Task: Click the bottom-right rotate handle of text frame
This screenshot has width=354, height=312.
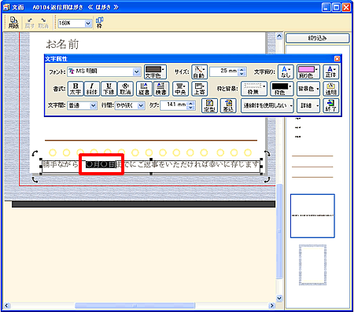Action: tap(267, 180)
